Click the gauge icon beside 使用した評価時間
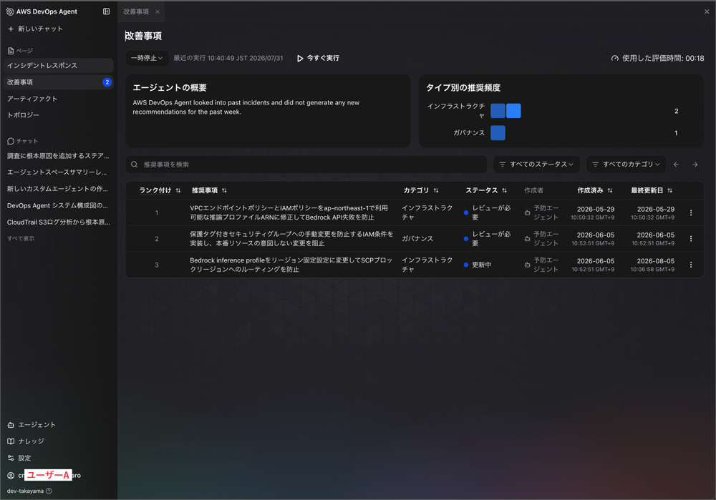This screenshot has width=716, height=500. [x=614, y=58]
